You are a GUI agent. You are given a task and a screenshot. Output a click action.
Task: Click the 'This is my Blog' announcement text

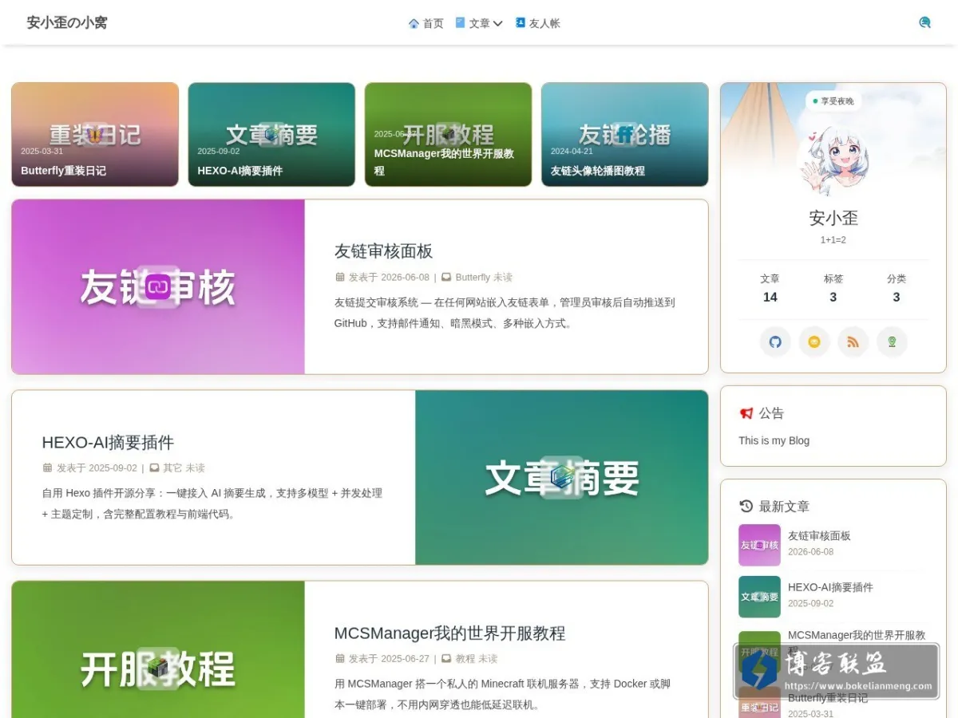[774, 440]
